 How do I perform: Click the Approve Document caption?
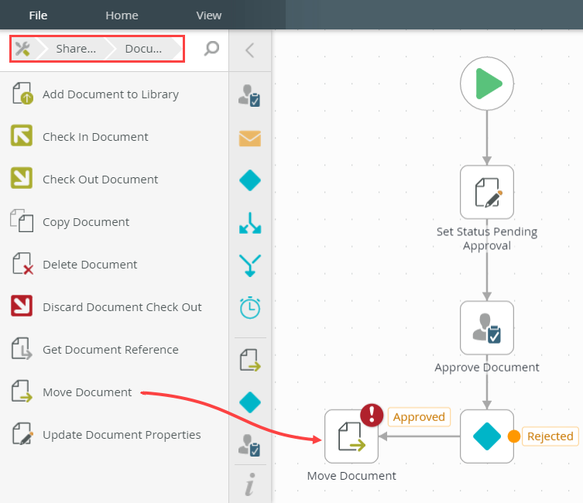coord(487,368)
